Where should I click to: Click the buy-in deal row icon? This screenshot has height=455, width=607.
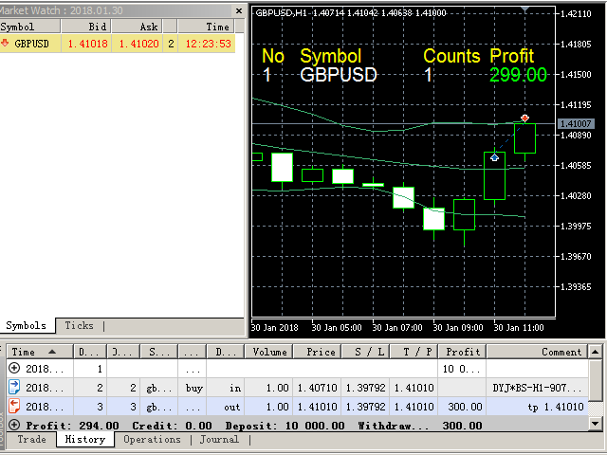tap(13, 388)
